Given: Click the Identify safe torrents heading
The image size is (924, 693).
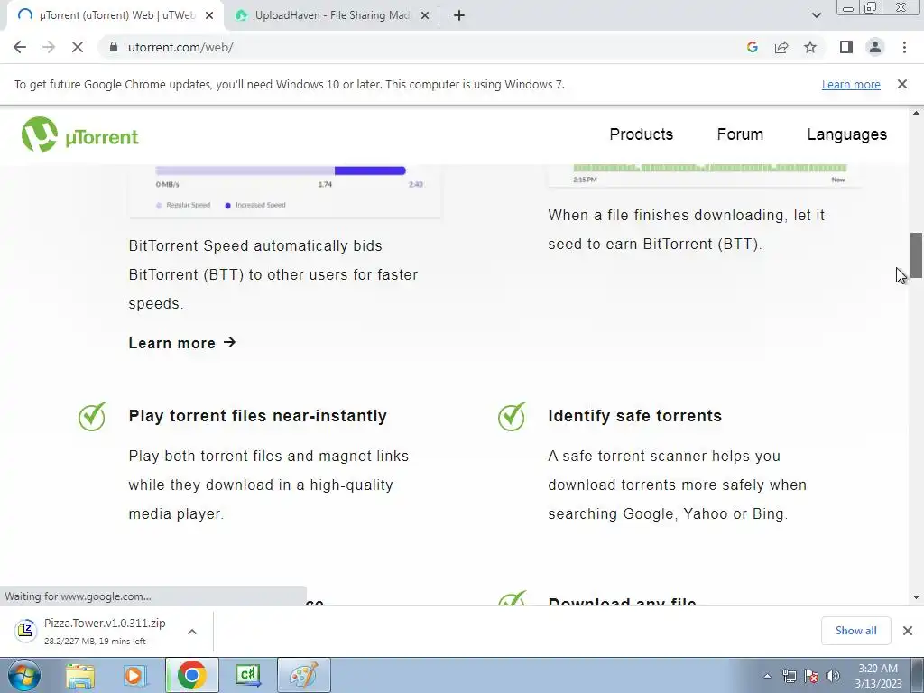Looking at the screenshot, I should [x=634, y=416].
